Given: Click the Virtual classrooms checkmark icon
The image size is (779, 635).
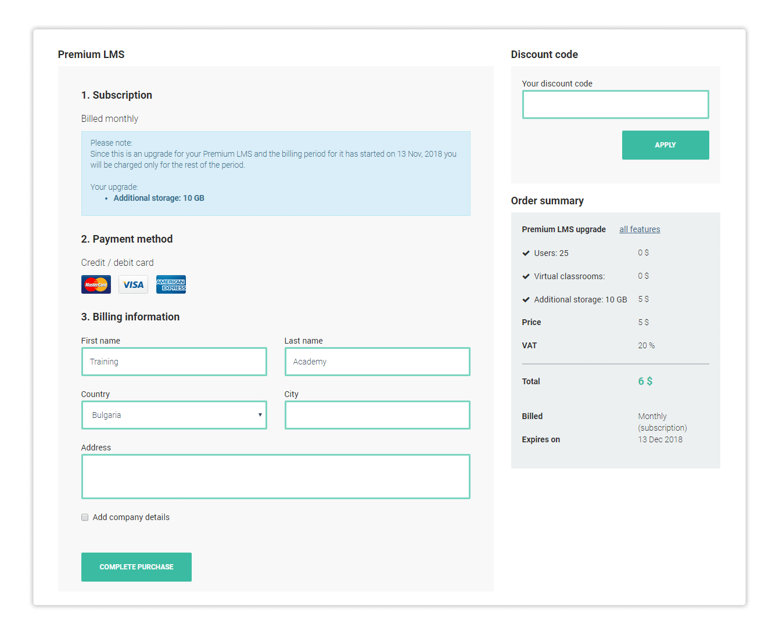Looking at the screenshot, I should pos(526,276).
